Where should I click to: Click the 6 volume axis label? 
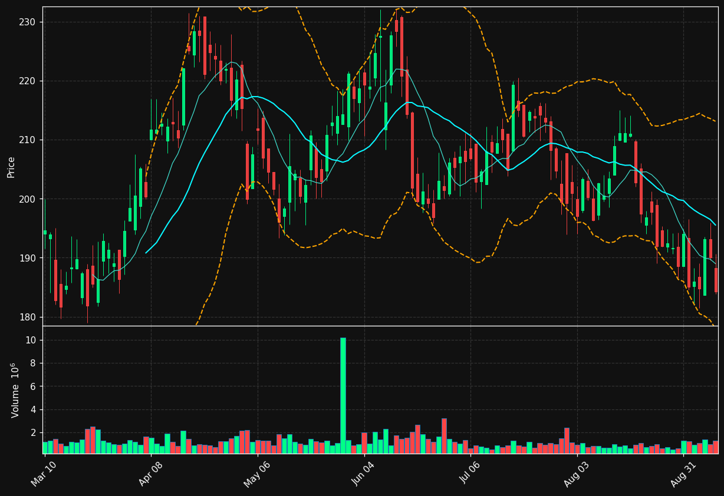point(33,386)
